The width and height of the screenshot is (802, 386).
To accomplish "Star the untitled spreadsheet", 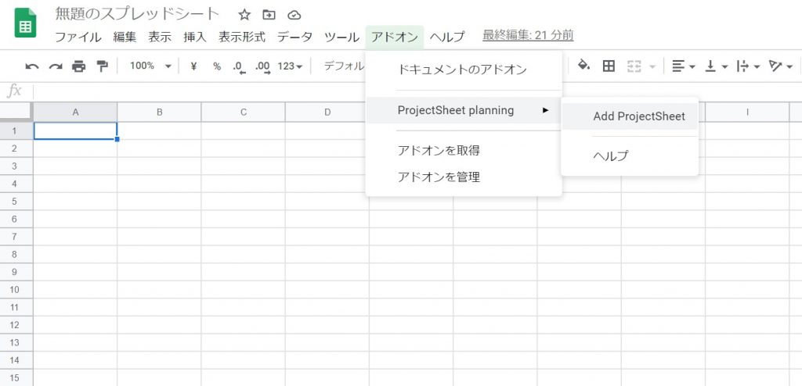I will point(244,15).
